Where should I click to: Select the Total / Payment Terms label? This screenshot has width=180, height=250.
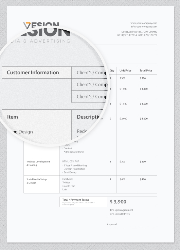(75, 200)
